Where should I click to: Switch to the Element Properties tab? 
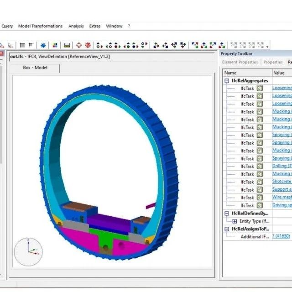pyautogui.click(x=240, y=62)
